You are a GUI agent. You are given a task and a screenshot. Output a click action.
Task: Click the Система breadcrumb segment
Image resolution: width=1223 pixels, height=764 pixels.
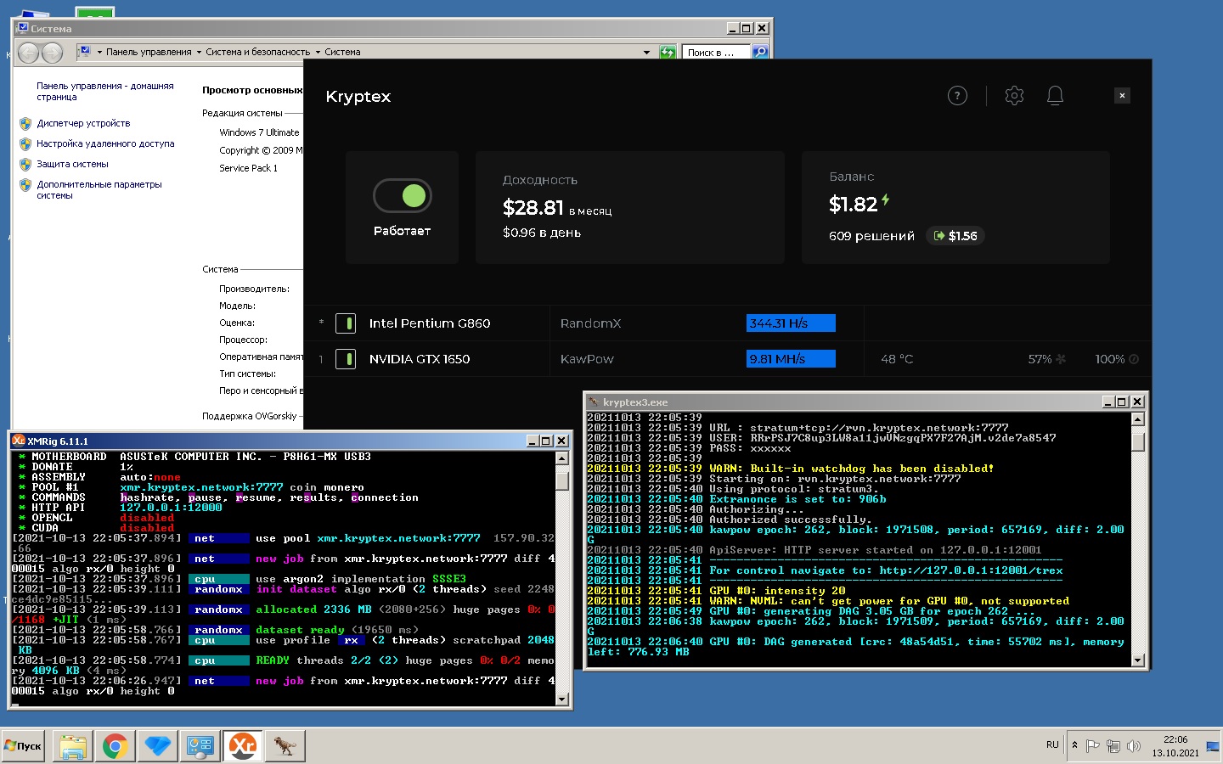[x=343, y=53]
